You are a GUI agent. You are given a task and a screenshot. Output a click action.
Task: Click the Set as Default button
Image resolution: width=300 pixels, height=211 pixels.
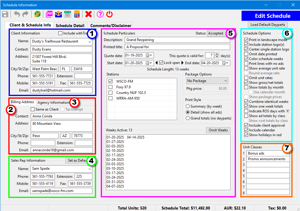(78, 160)
